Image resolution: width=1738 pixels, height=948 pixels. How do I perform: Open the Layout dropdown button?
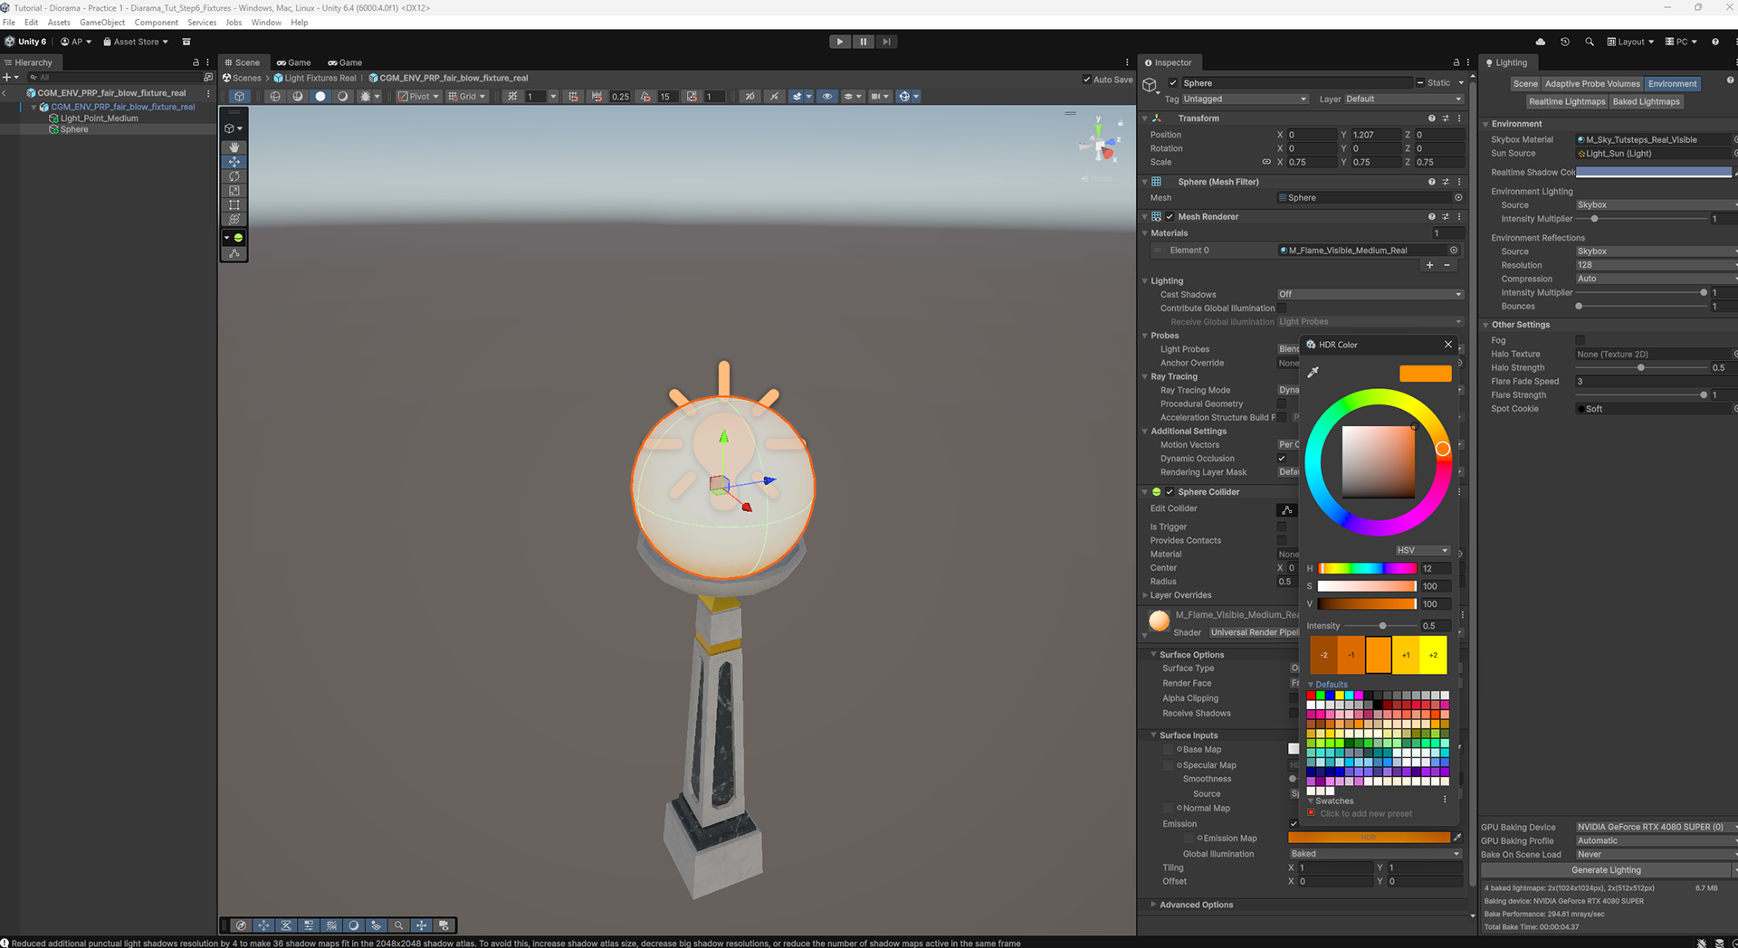coord(1630,42)
